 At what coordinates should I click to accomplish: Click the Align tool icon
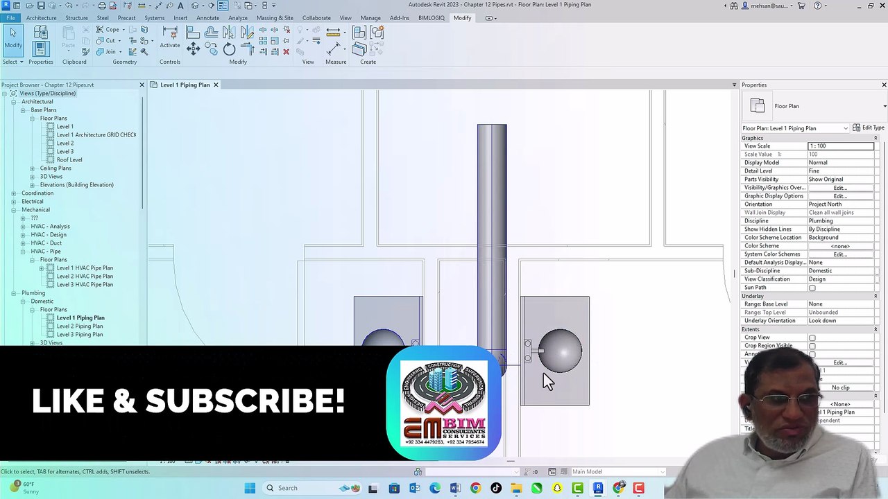pyautogui.click(x=193, y=32)
